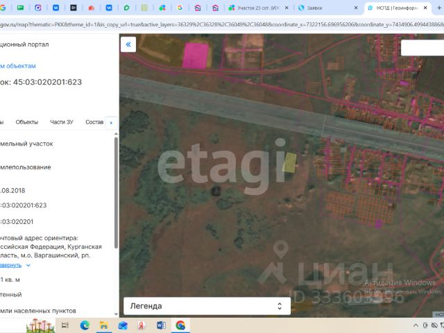Show more tabs with right arrow
Image resolution: width=444 pixels, height=333 pixels.
pyautogui.click(x=111, y=123)
